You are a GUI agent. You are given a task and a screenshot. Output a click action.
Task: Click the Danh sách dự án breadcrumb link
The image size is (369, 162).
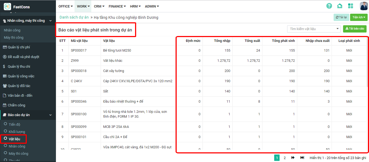point(74,17)
